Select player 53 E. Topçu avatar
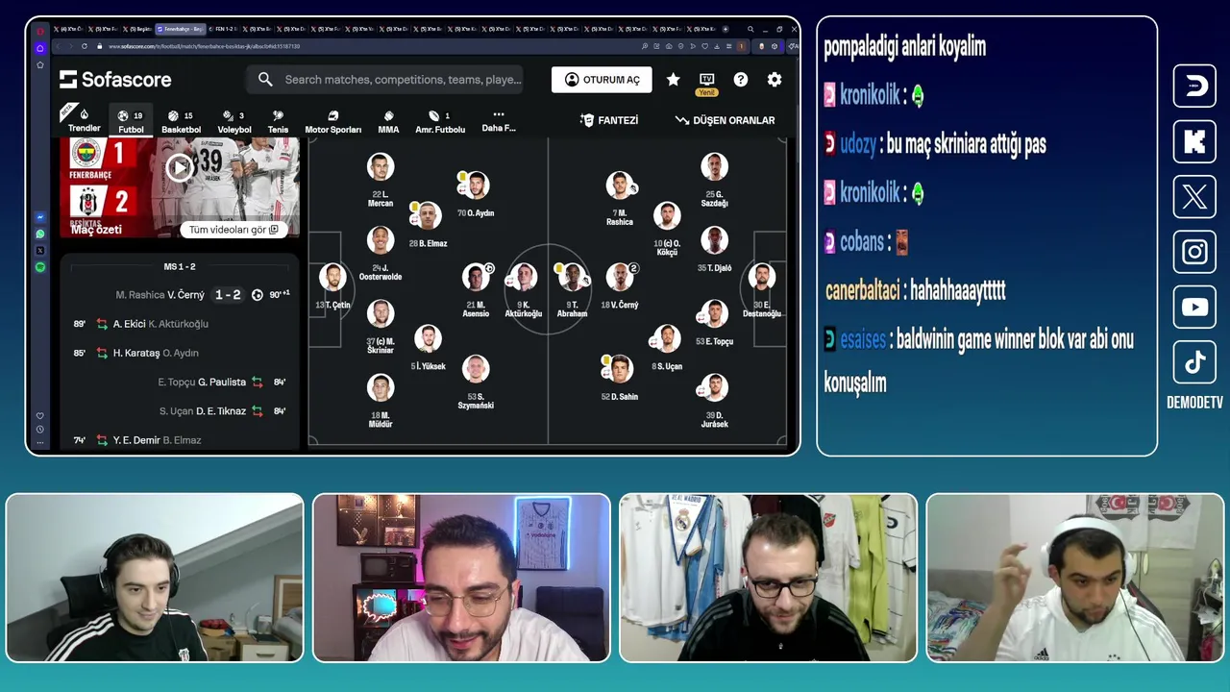 (714, 313)
